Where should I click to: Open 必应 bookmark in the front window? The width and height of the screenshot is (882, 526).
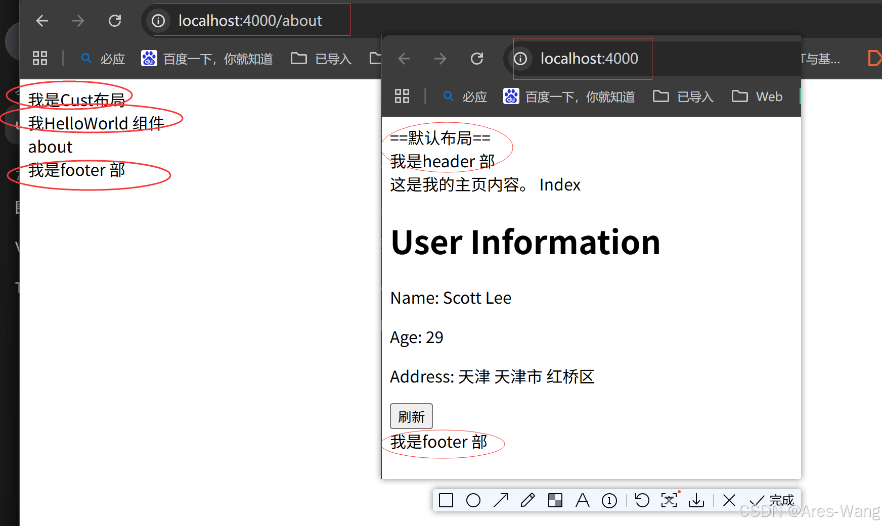(x=465, y=97)
